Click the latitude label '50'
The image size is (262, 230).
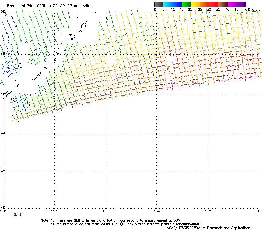[3, 12]
